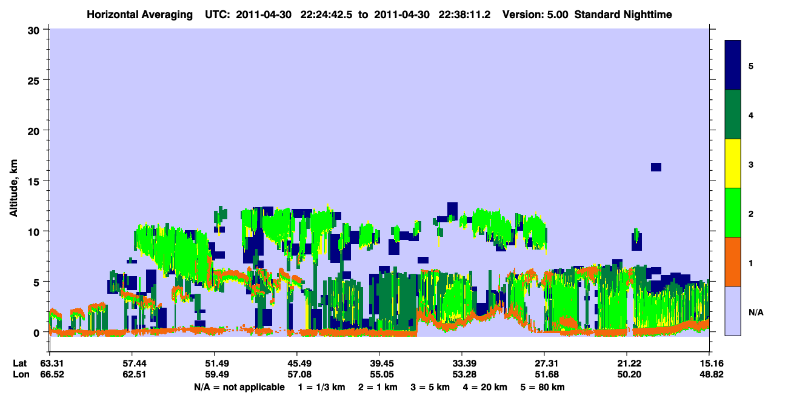
Task: Click the '3 = 5 km' legend text
Action: tap(430, 387)
